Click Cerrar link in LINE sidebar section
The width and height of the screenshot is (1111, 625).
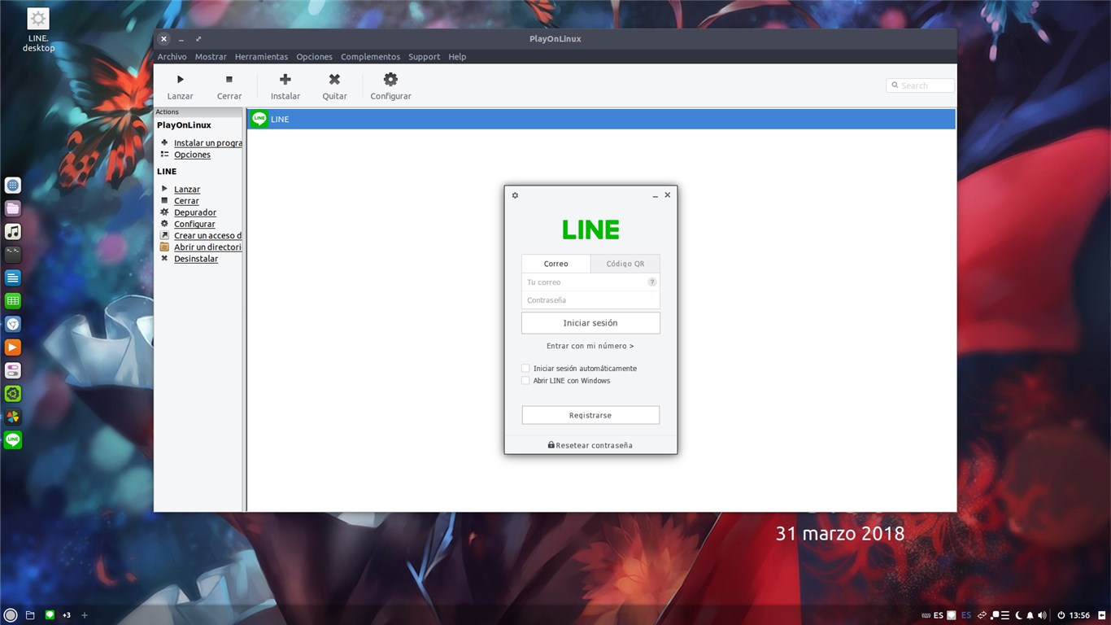tap(186, 201)
